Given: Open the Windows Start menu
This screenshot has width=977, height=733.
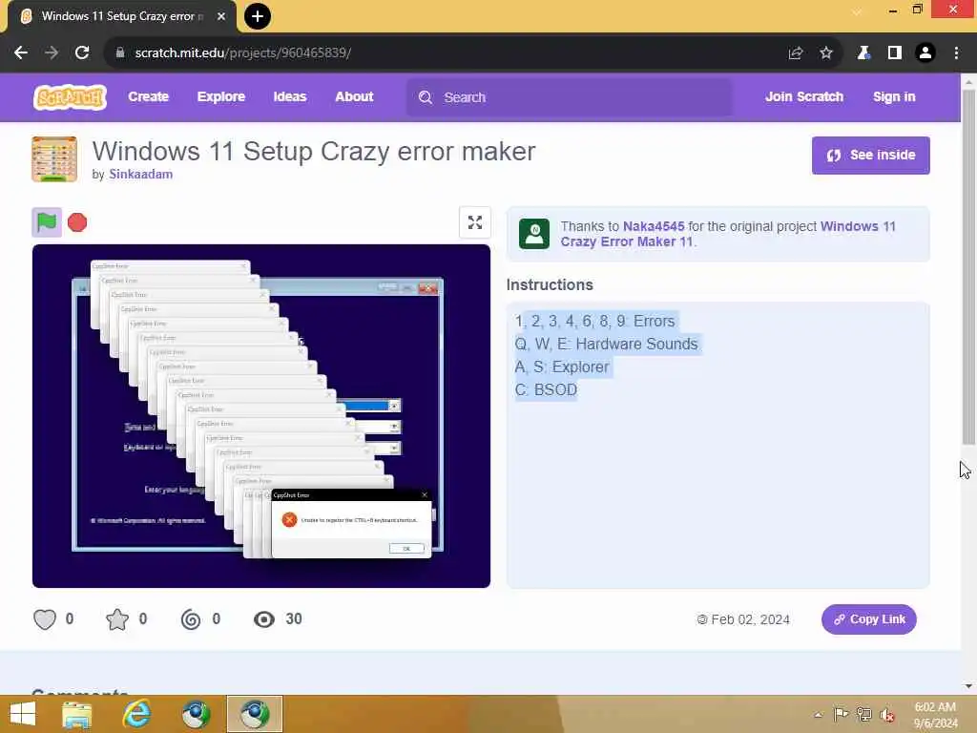Looking at the screenshot, I should click(23, 714).
